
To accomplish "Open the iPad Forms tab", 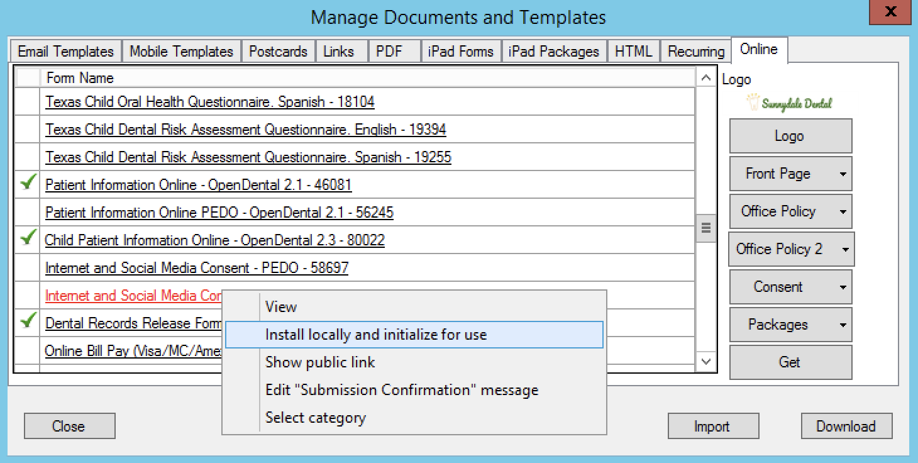I will click(460, 52).
